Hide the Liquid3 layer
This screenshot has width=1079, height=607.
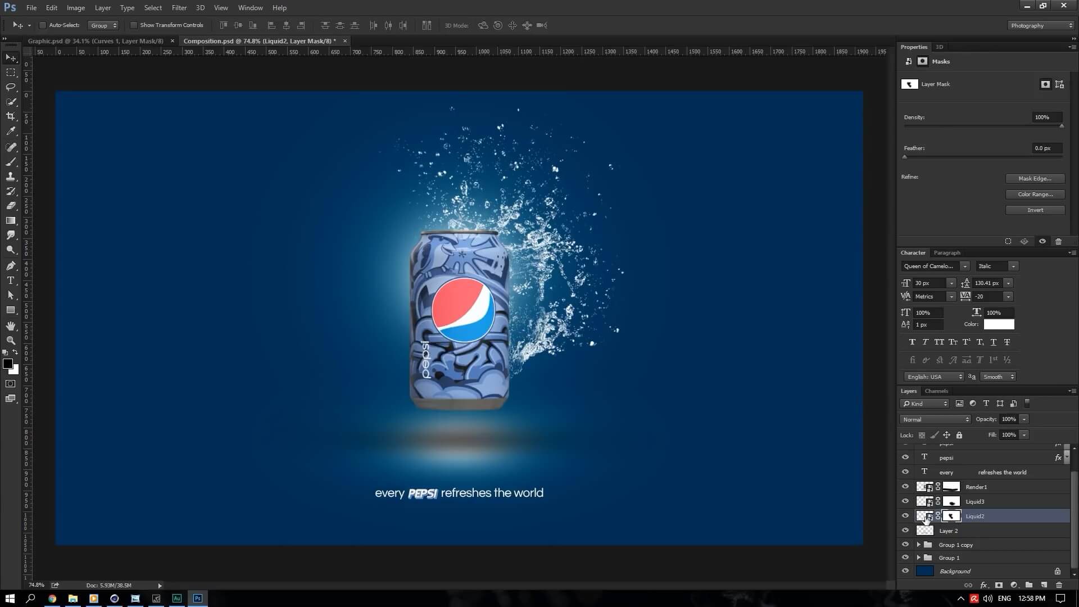point(905,501)
